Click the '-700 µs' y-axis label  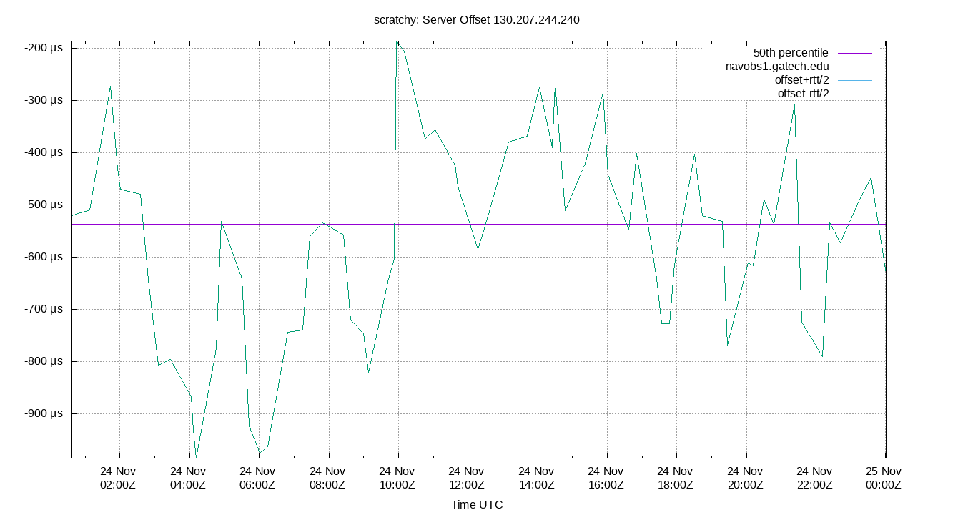pyautogui.click(x=44, y=309)
